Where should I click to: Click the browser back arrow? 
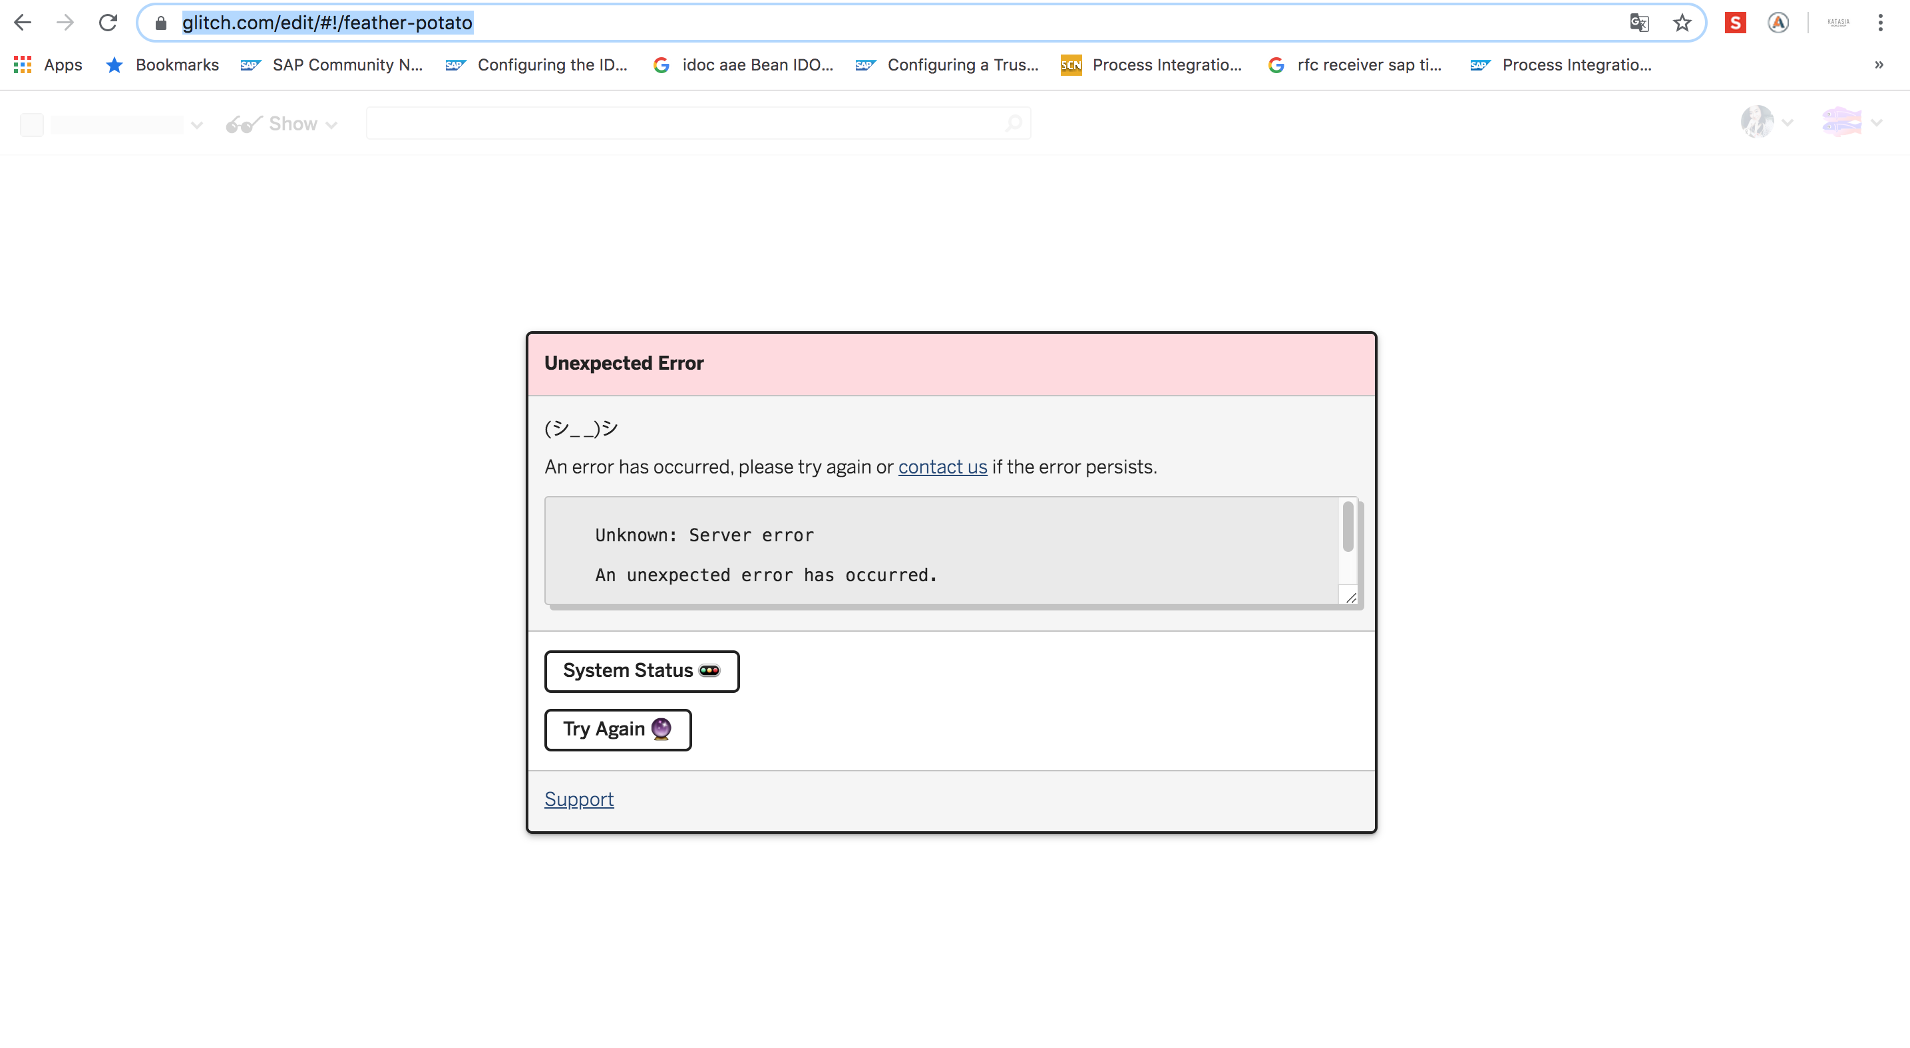pyautogui.click(x=22, y=22)
